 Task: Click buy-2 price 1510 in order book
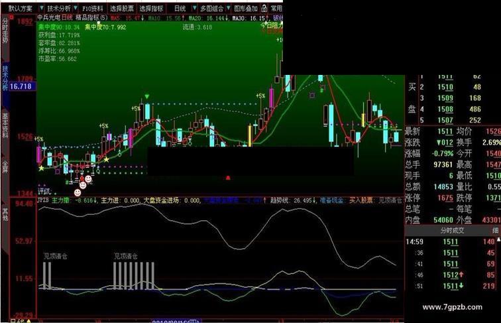tap(445, 87)
